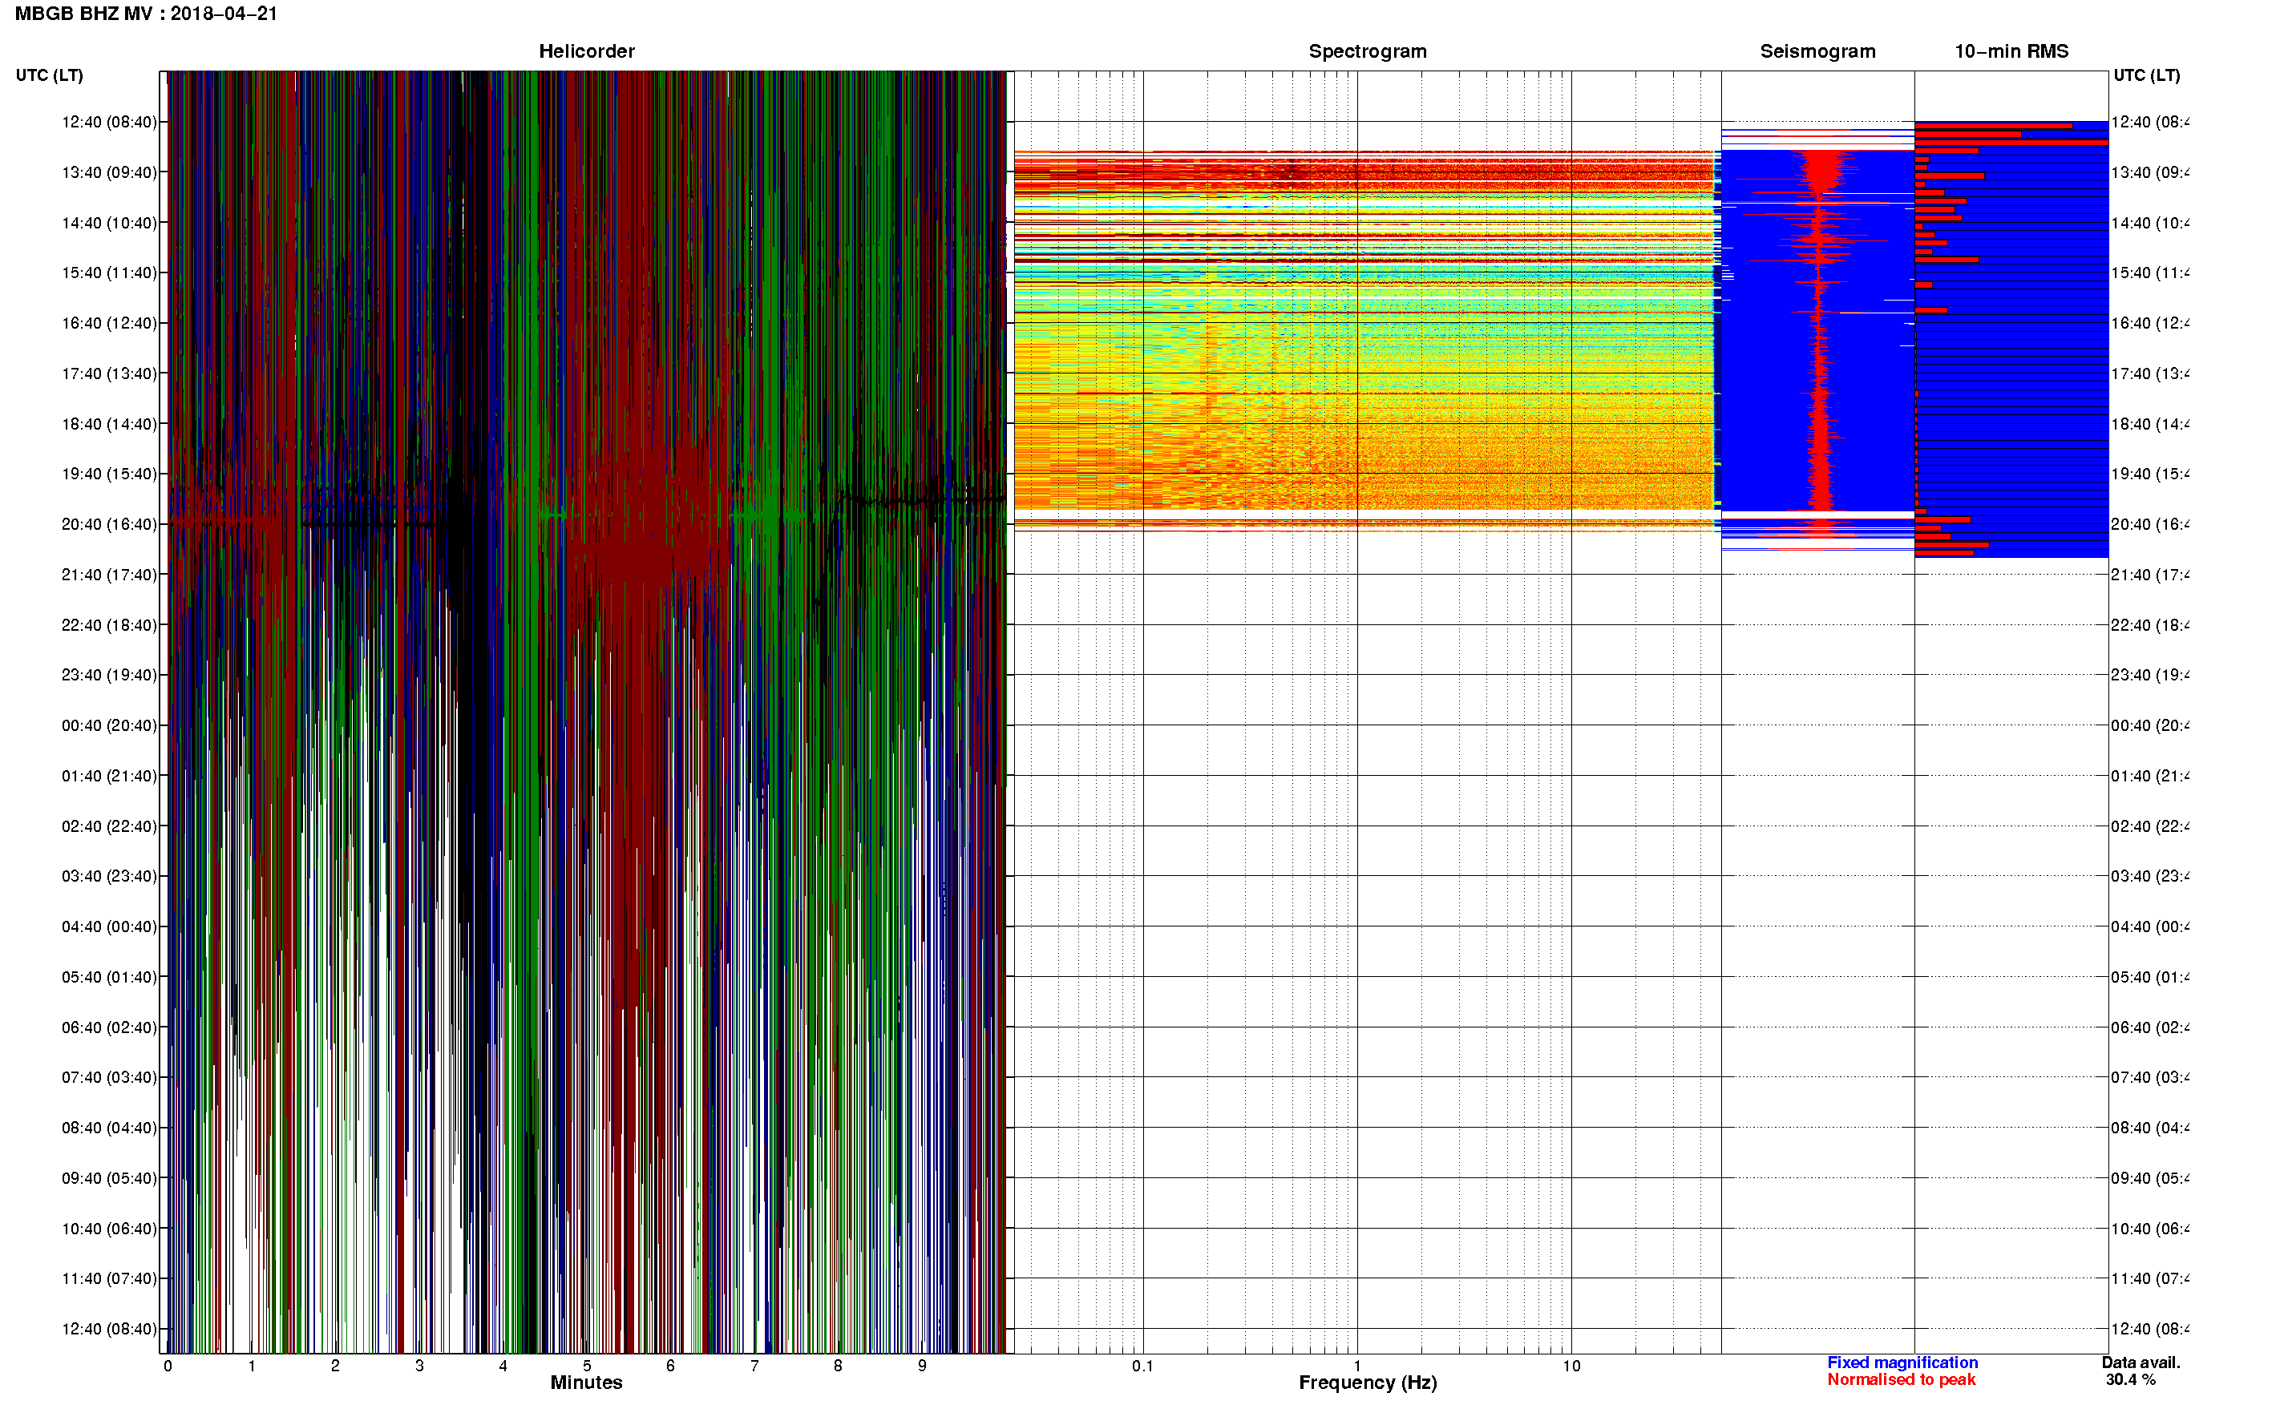The width and height of the screenshot is (2280, 1425).
Task: Click the right-side '21:40 (17:4' time label
Action: (2150, 575)
